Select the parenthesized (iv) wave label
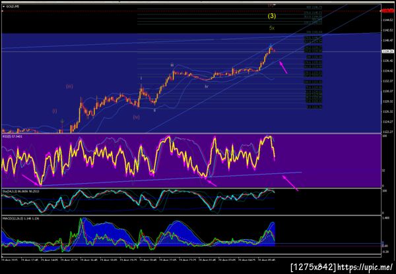The width and height of the screenshot is (396, 274). 137,117
